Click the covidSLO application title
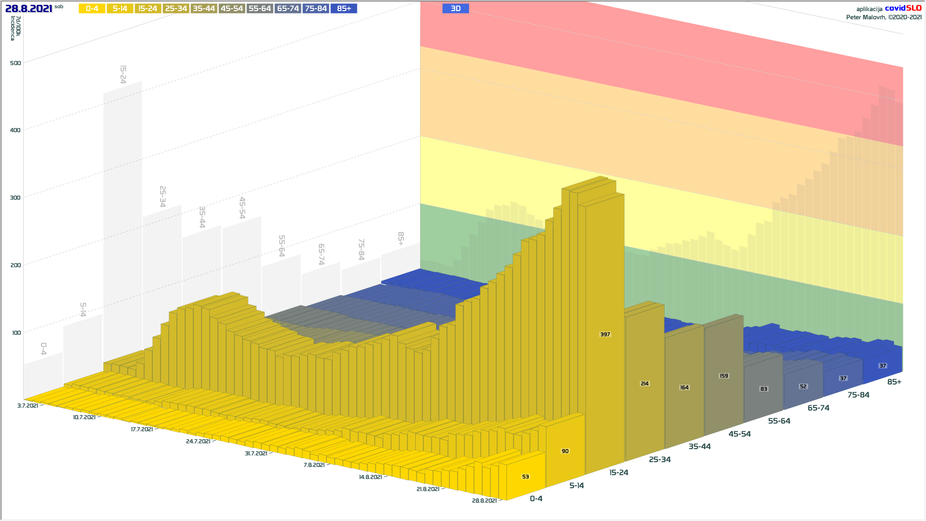This screenshot has height=521, width=926. (903, 8)
